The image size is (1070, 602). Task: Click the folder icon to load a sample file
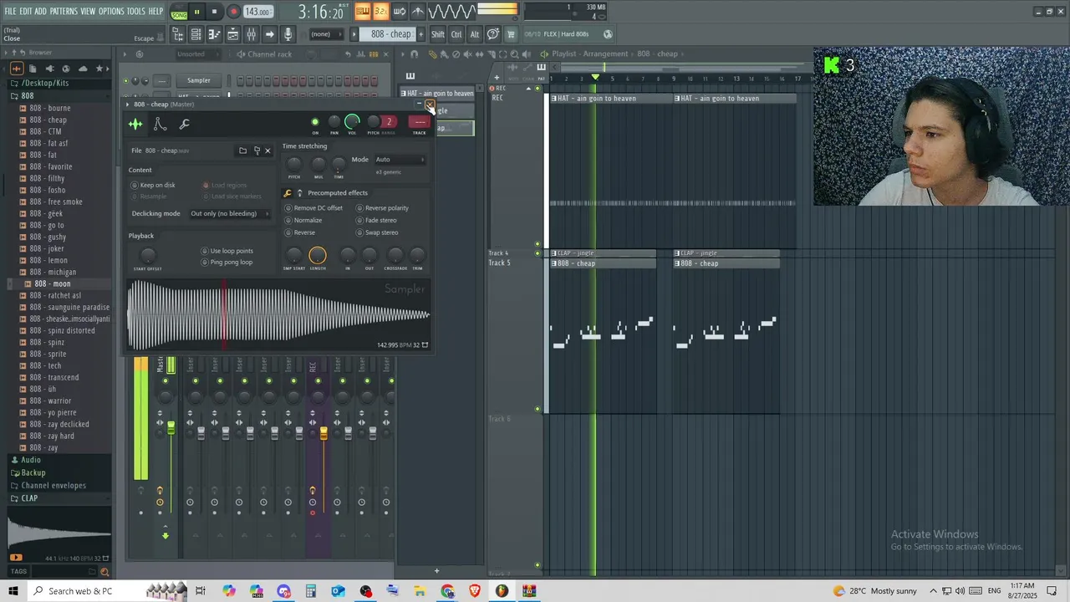pyautogui.click(x=242, y=150)
